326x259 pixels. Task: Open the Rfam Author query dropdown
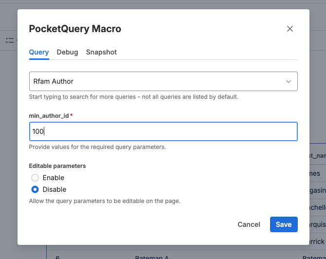click(163, 81)
